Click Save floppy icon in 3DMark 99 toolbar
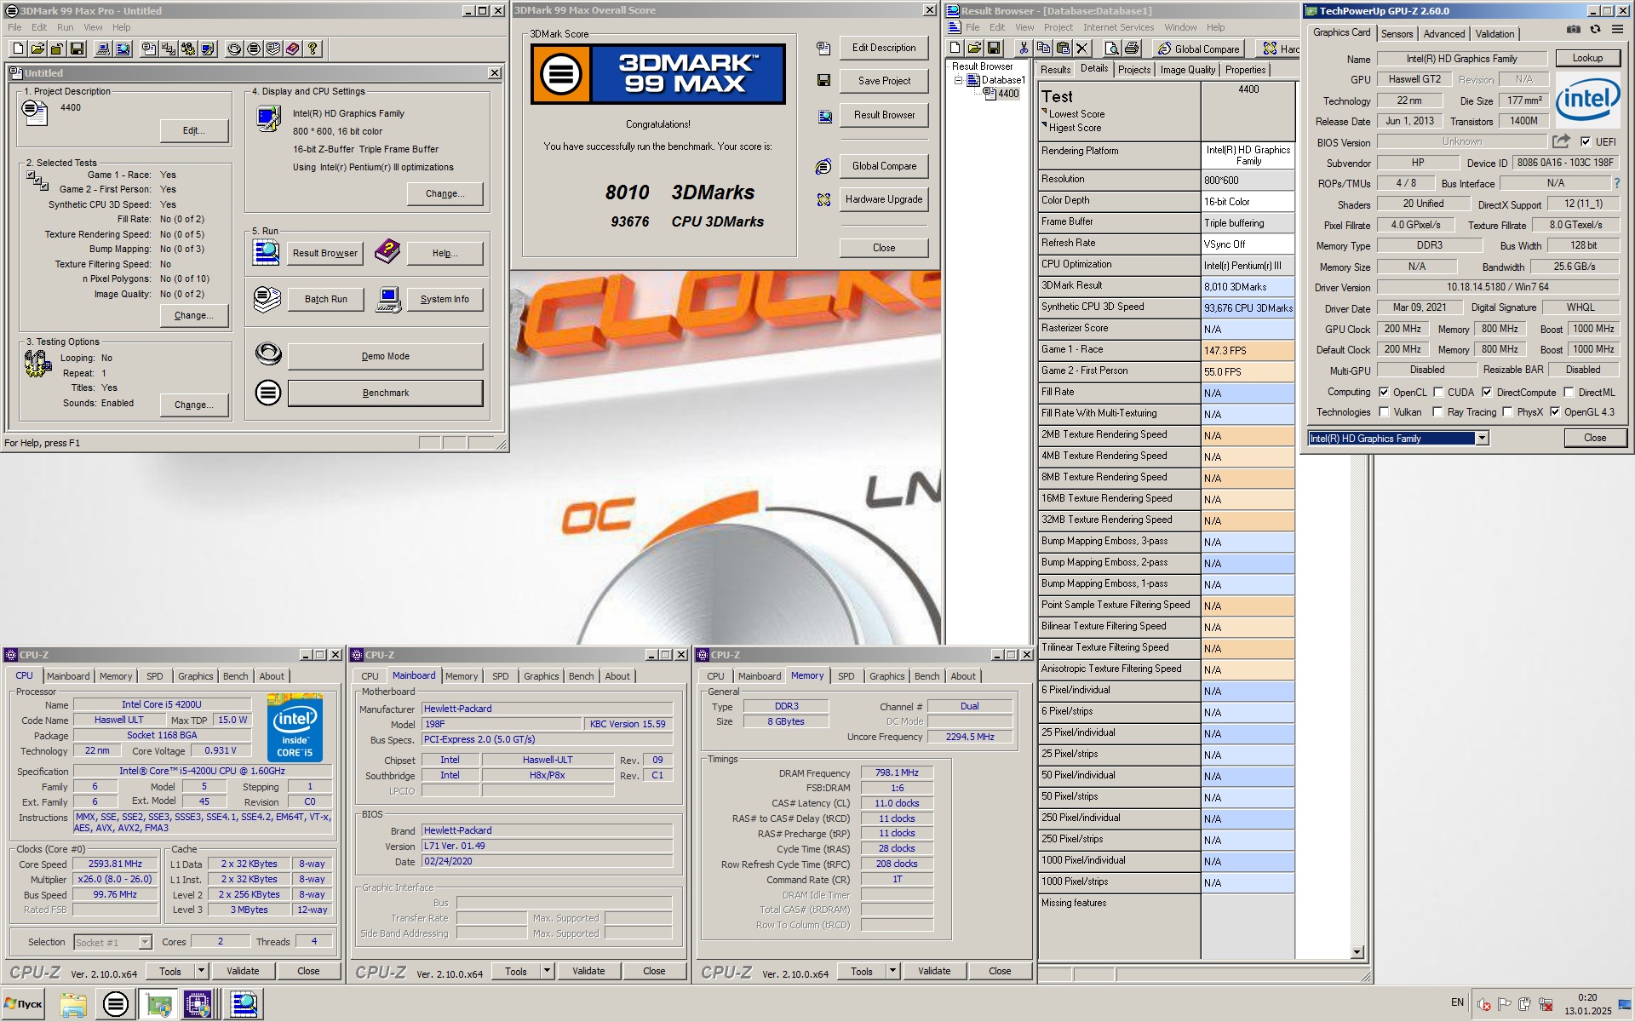This screenshot has height=1022, width=1635. coord(77,49)
